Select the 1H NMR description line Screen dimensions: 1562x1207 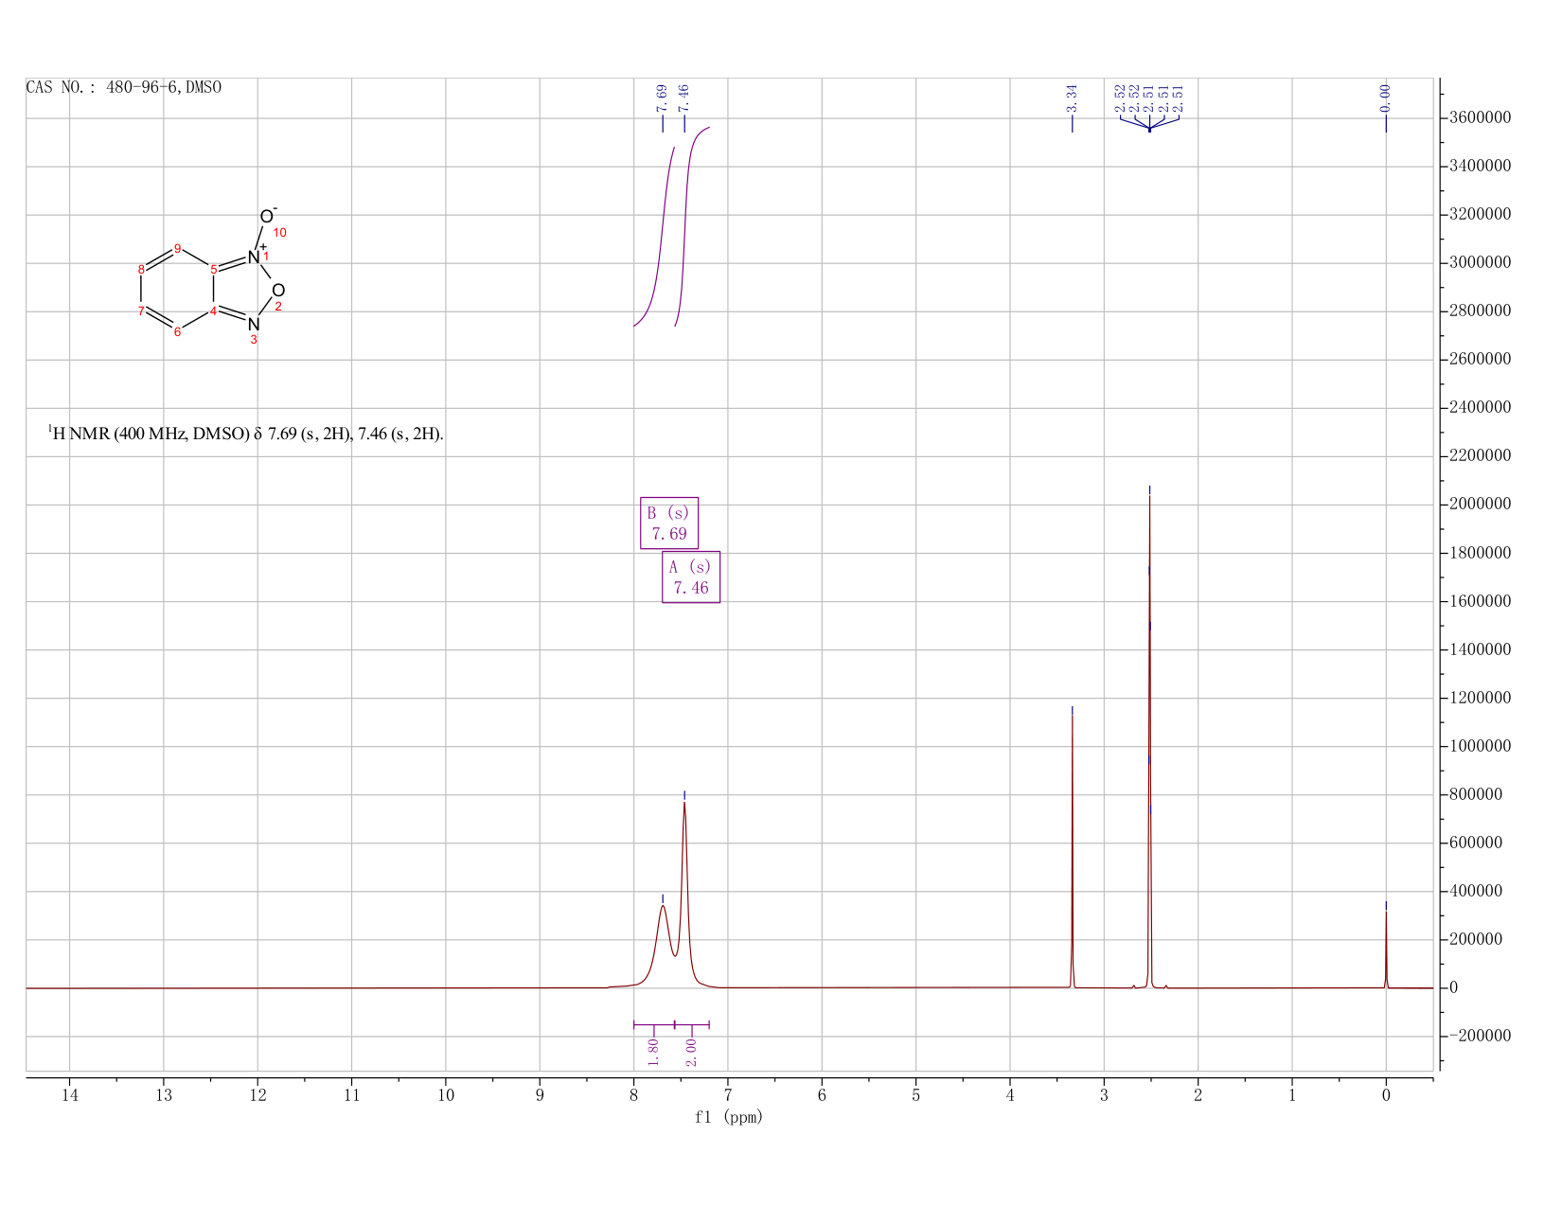[x=245, y=434]
